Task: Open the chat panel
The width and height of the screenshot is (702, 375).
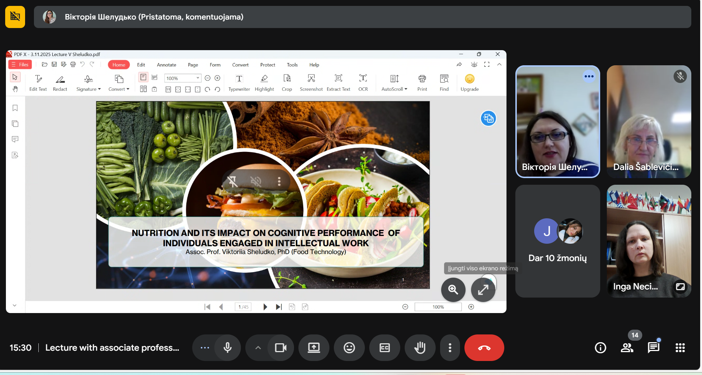Action: [653, 348]
